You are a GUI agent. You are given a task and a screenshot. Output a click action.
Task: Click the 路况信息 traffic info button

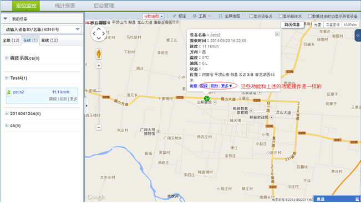coord(292,24)
